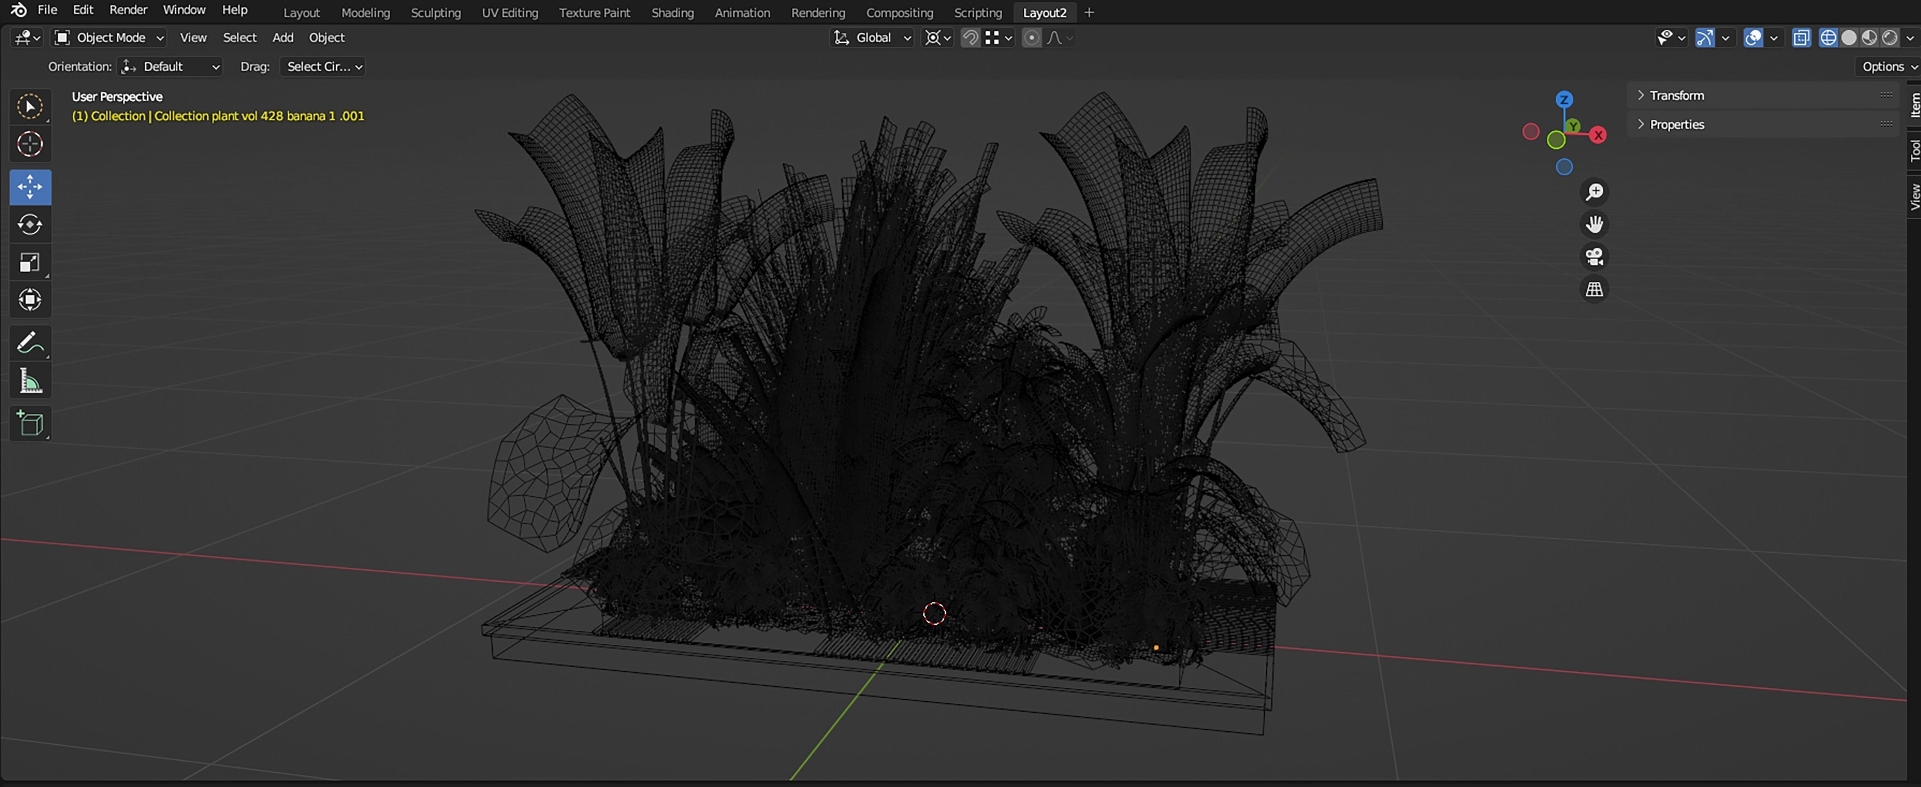Switch to Modeling workspace tab
The image size is (1921, 787).
click(x=365, y=13)
